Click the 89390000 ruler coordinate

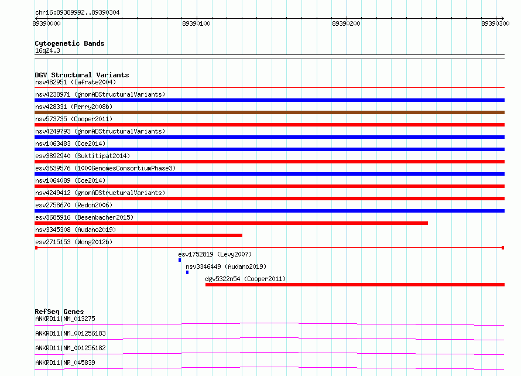point(46,23)
